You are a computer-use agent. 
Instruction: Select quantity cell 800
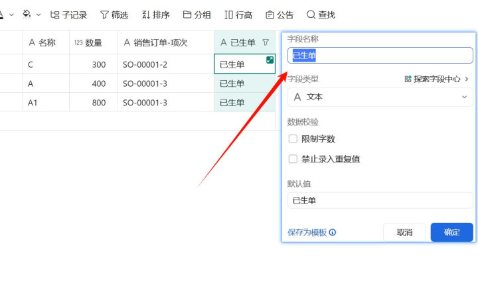(94, 102)
